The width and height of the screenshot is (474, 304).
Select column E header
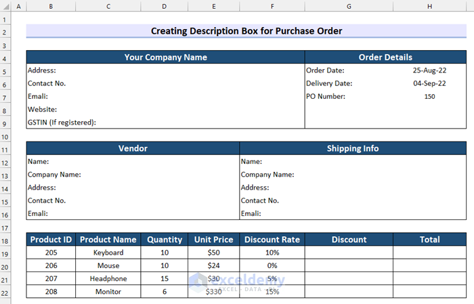(x=214, y=6)
